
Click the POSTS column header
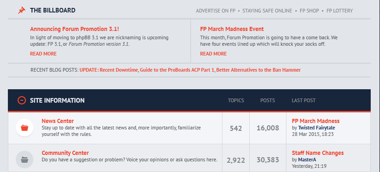[x=267, y=100]
